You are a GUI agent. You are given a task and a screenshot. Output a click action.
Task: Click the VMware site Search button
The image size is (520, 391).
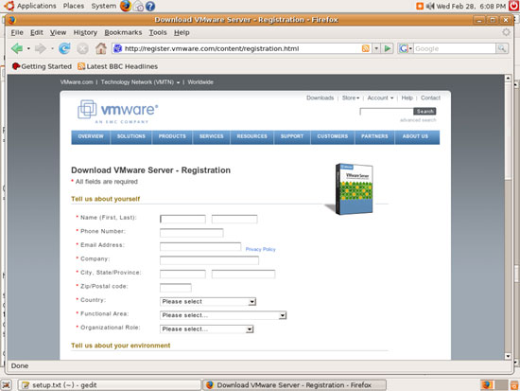pos(425,112)
